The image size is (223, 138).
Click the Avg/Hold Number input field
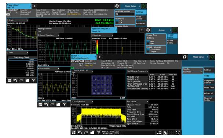tap(125, 14)
